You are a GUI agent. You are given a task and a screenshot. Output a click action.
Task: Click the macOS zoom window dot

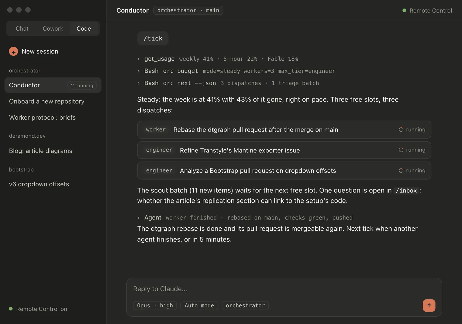click(x=28, y=10)
